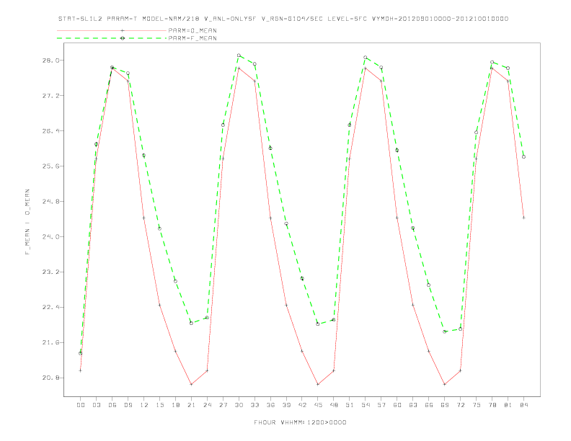
Task: Click the x-axis tick label 15
Action: (x=159, y=405)
